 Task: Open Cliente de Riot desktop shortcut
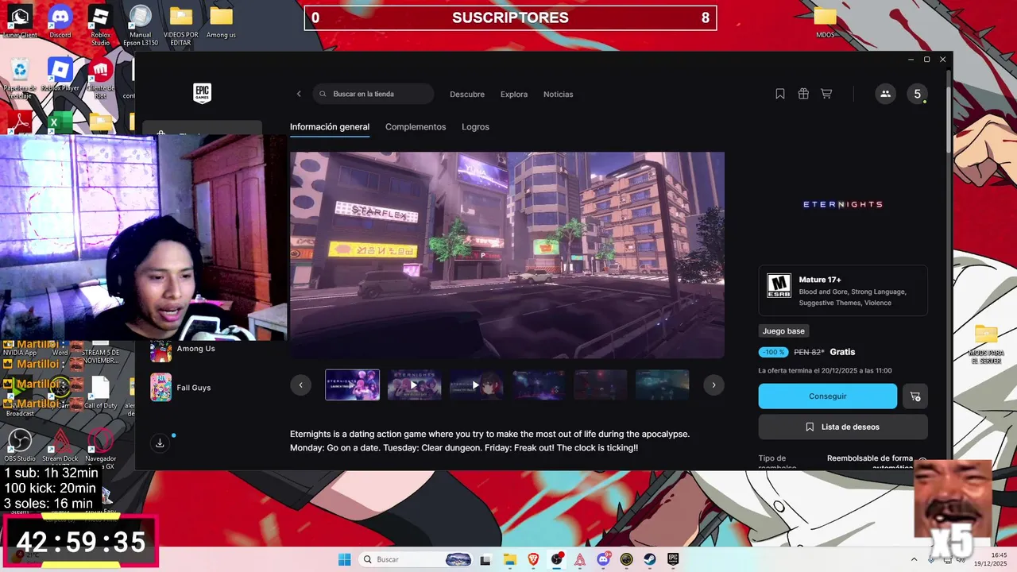point(100,79)
